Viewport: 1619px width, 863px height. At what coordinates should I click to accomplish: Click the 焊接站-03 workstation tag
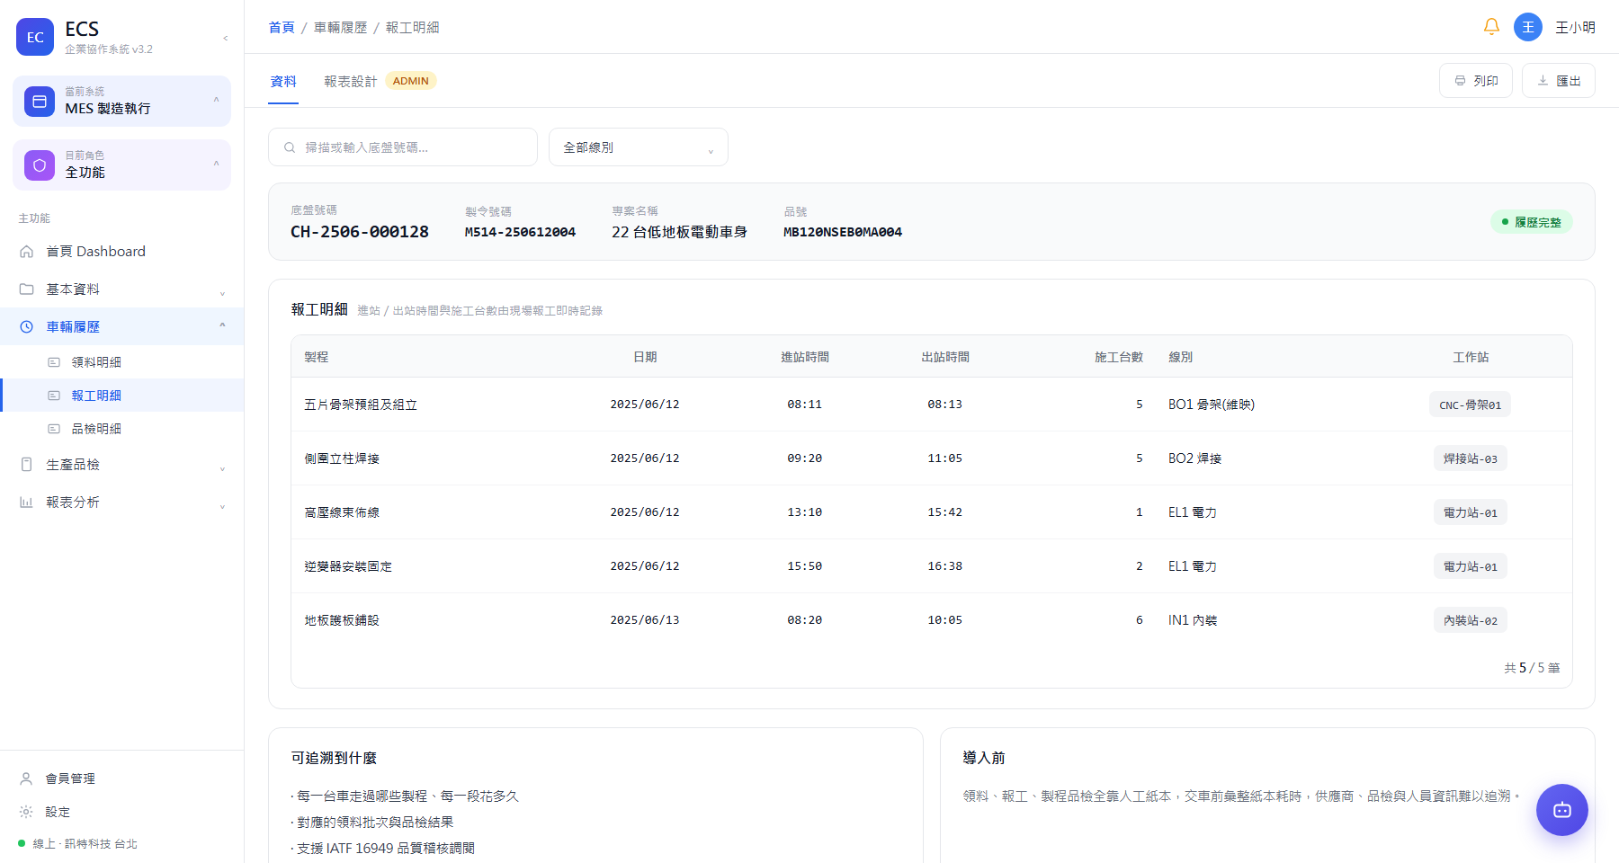[x=1470, y=458]
